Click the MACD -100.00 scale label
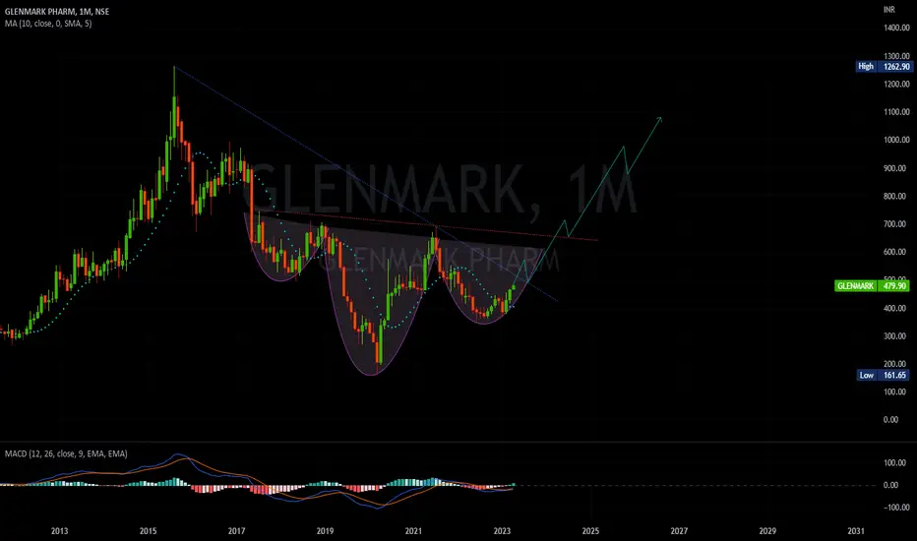The height and width of the screenshot is (541, 917). (896, 508)
